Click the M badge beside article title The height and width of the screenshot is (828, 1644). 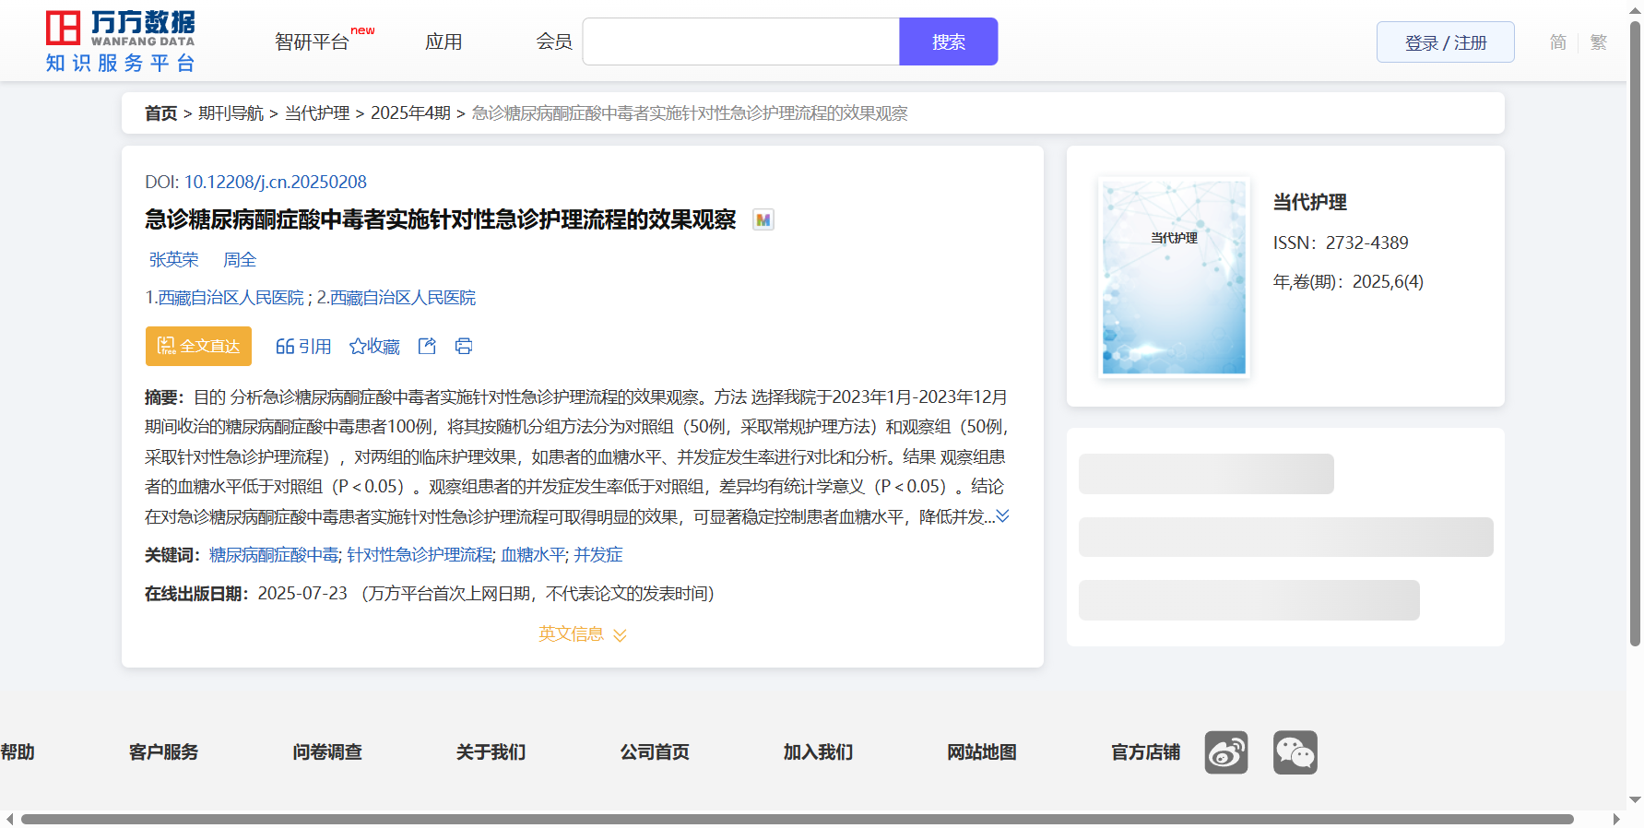point(763,220)
